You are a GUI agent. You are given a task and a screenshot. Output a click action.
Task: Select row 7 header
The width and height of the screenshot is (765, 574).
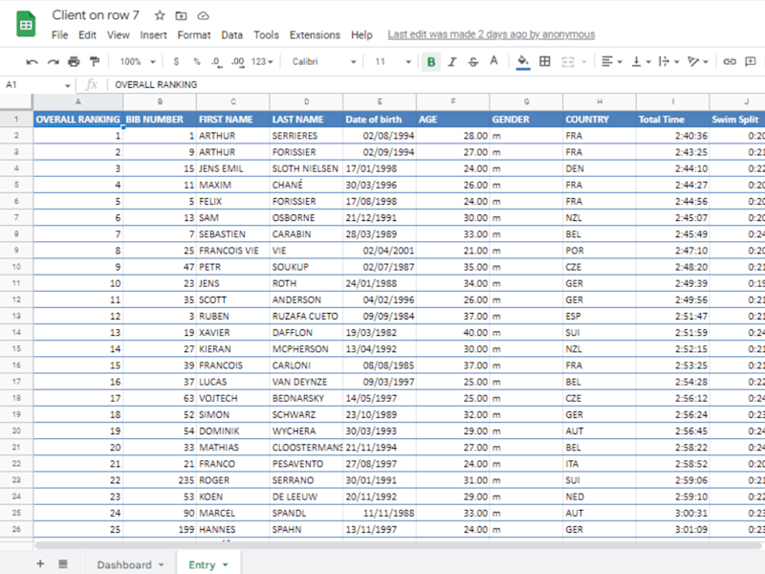coord(16,217)
